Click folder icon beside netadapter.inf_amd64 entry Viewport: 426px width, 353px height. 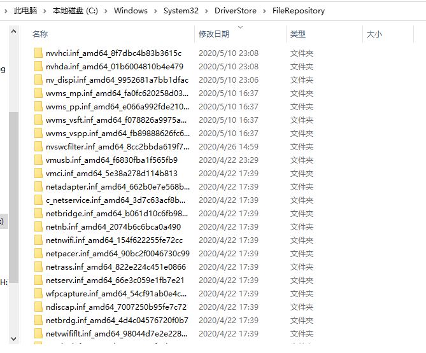[x=38, y=186]
